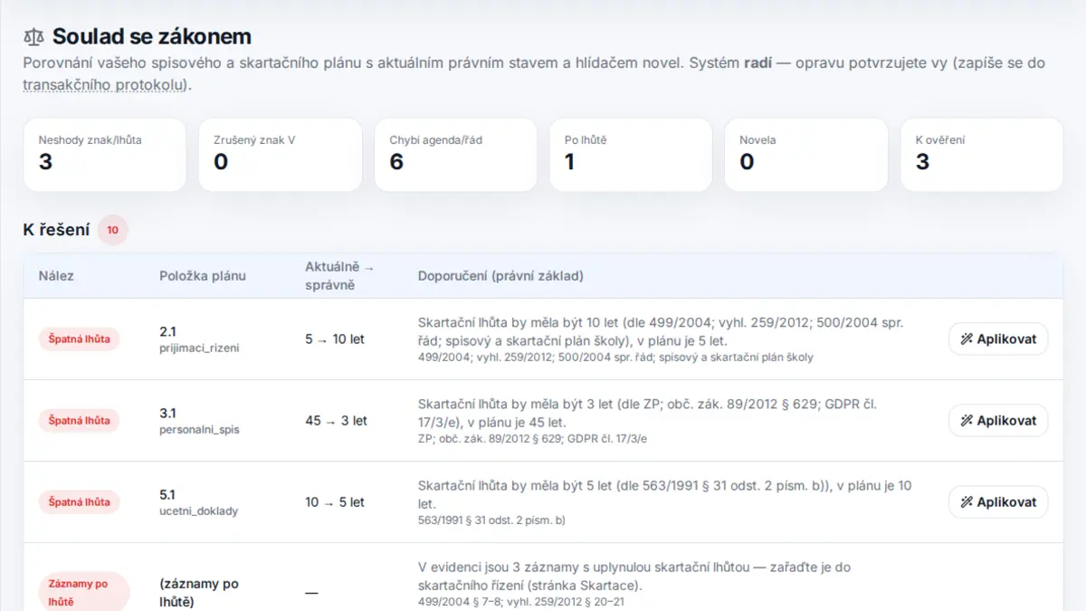Select the Novela card
Screen dimensions: 1086x611
[806, 154]
